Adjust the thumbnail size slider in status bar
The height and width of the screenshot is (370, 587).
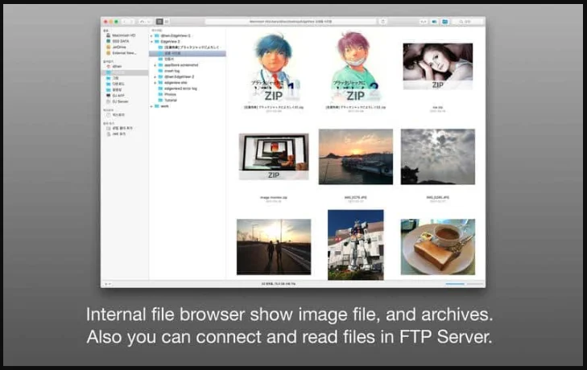[x=465, y=284]
